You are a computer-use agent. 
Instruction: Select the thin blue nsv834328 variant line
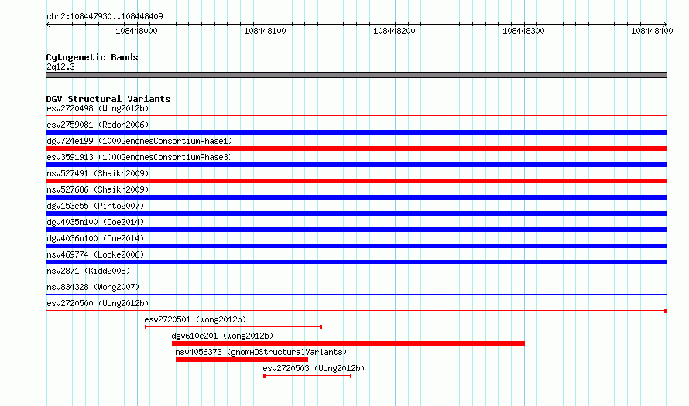(356, 295)
